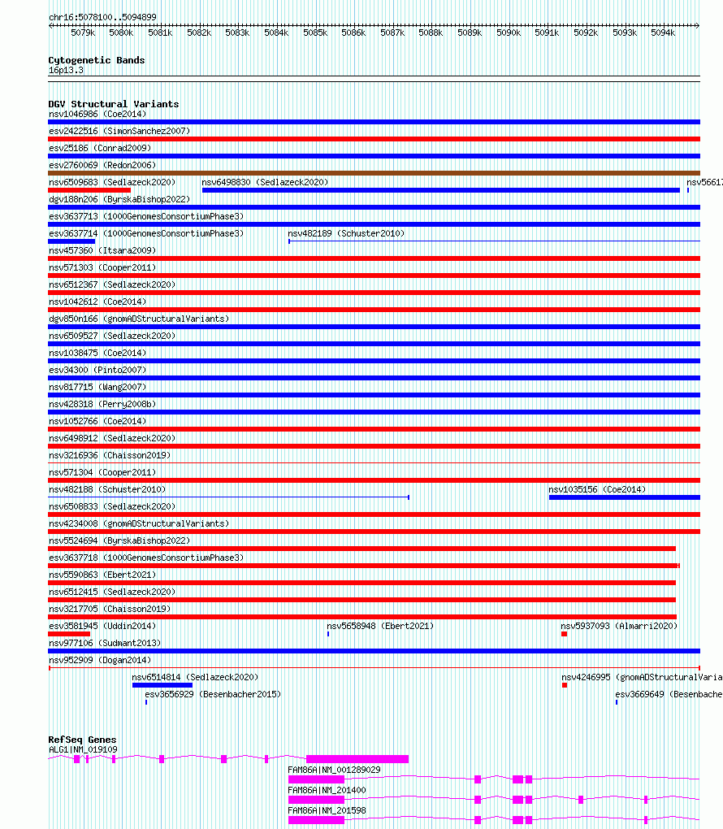The image size is (723, 829).
Task: Click the red bar under esv3581945 (Uddin2014)
Action: pos(69,634)
